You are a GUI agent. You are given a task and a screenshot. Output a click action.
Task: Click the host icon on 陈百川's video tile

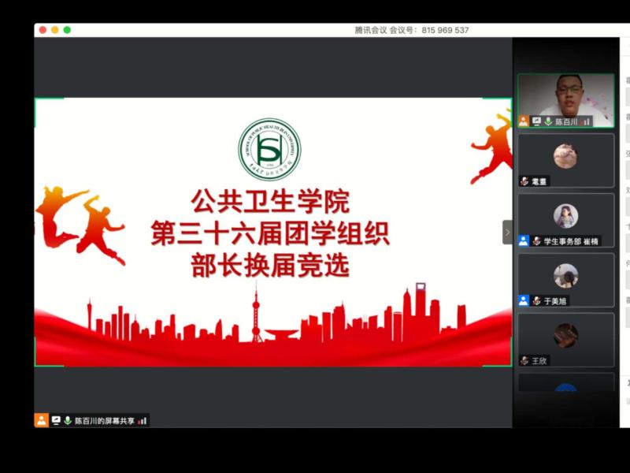tap(524, 122)
